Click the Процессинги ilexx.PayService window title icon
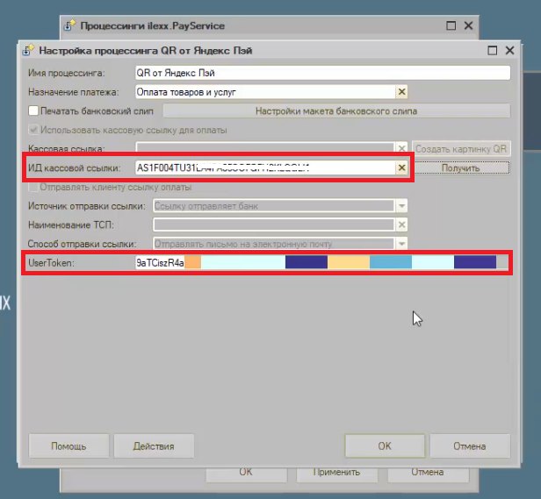The height and width of the screenshot is (499, 541). pyautogui.click(x=70, y=25)
